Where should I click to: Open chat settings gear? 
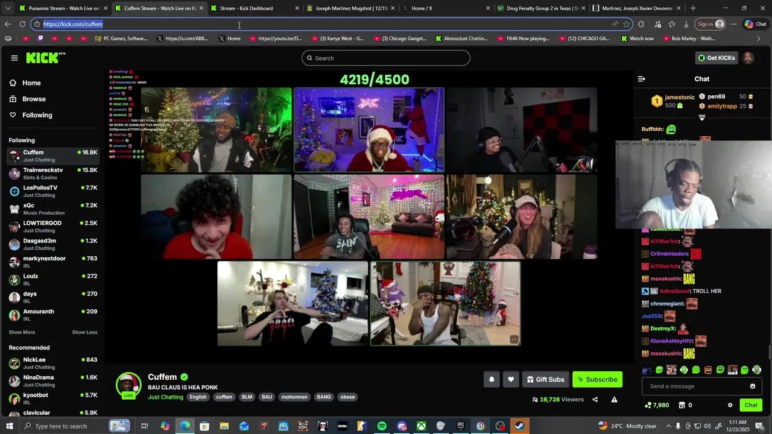(730, 405)
